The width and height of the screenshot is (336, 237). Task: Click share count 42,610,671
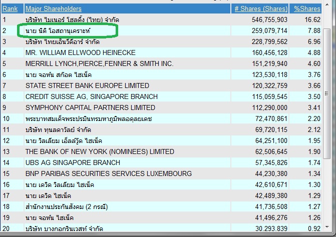(x=271, y=184)
